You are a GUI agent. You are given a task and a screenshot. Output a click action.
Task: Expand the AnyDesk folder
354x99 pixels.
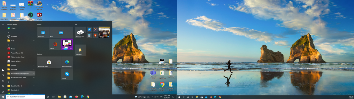click(21, 65)
